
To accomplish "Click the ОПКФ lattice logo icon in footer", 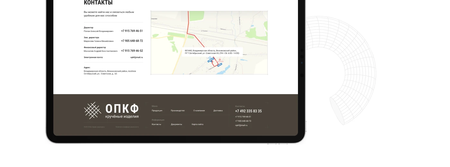I will 93,110.
